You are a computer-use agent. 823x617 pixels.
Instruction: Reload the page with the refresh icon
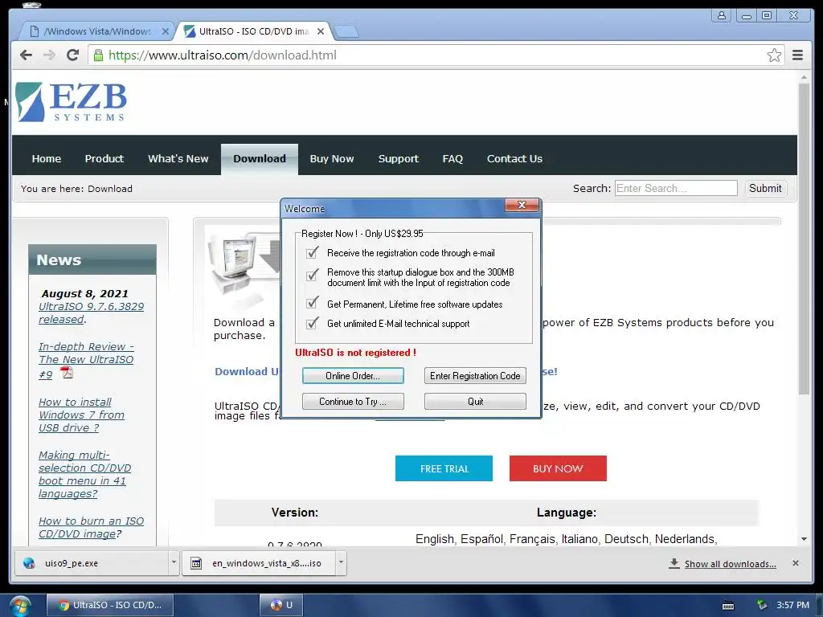[x=73, y=55]
